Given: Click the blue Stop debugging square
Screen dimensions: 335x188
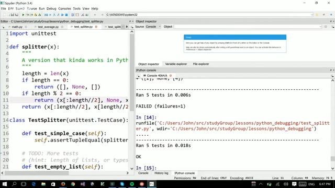Looking at the screenshot, I should [66, 15].
